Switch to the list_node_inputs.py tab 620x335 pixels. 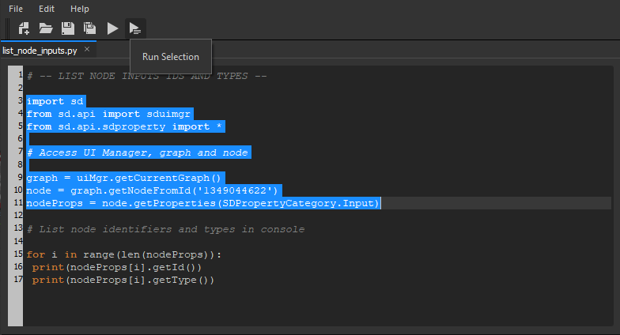(40, 50)
